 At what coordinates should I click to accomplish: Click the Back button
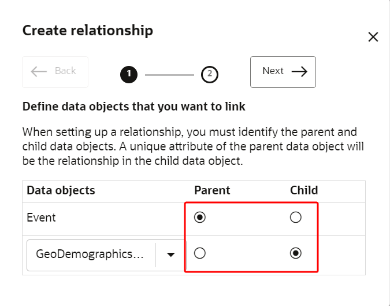(x=55, y=71)
